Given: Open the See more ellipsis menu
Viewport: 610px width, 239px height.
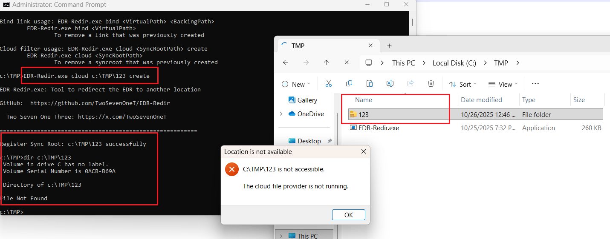Looking at the screenshot, I should click(x=536, y=84).
